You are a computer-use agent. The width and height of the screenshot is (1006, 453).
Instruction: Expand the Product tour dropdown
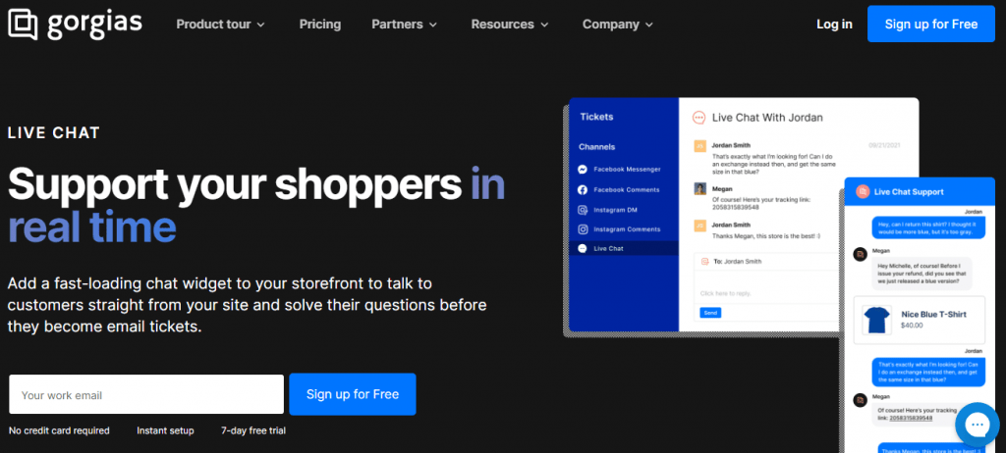(x=220, y=25)
